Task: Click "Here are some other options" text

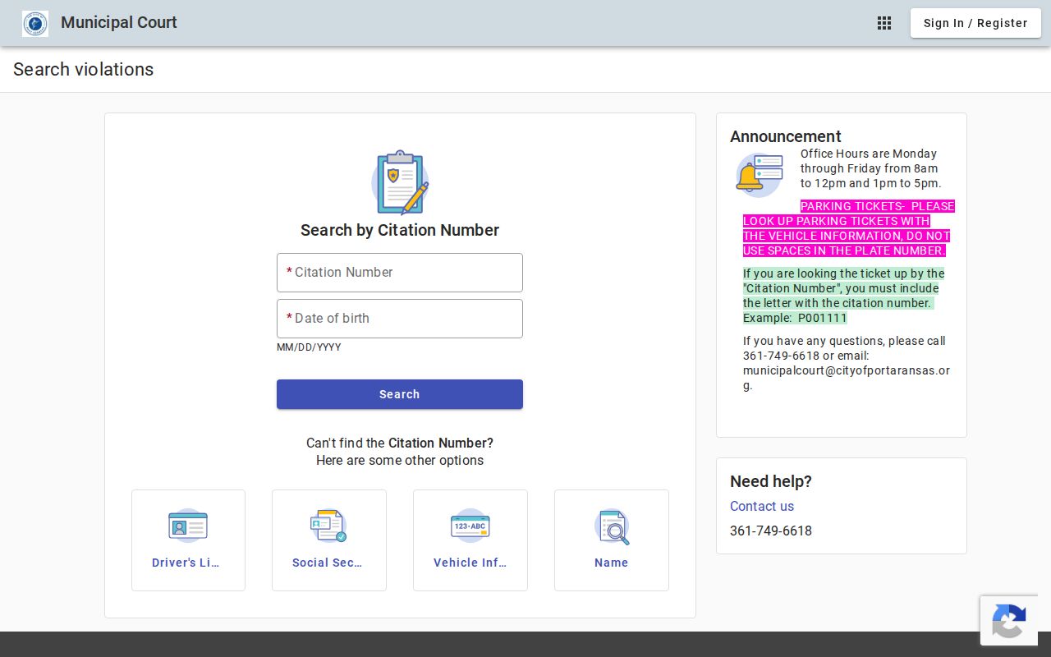Action: (x=400, y=460)
